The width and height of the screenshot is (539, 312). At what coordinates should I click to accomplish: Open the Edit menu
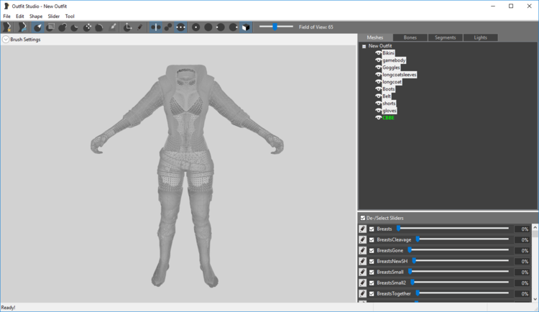pyautogui.click(x=20, y=16)
